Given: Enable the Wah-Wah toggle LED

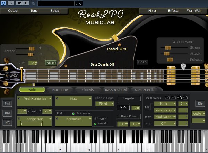Looking at the screenshot, I should tap(174, 42).
